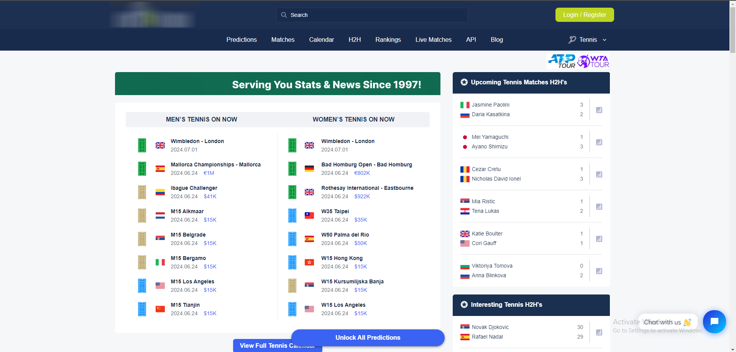Open Live Matches from navigation

pyautogui.click(x=434, y=40)
